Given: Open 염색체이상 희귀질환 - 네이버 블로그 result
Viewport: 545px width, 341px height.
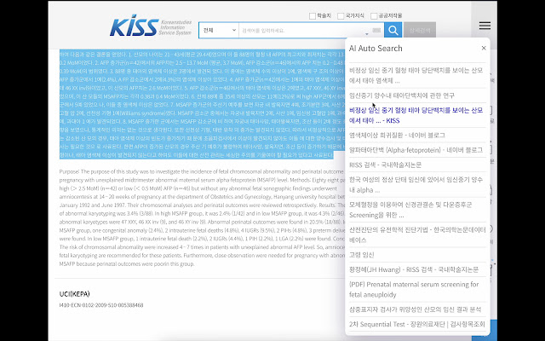Looking at the screenshot, I should 397,135.
